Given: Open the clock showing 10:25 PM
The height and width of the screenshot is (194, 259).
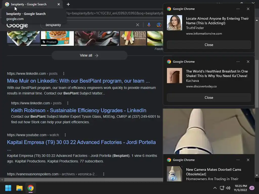Looking at the screenshot, I should point(241,188).
